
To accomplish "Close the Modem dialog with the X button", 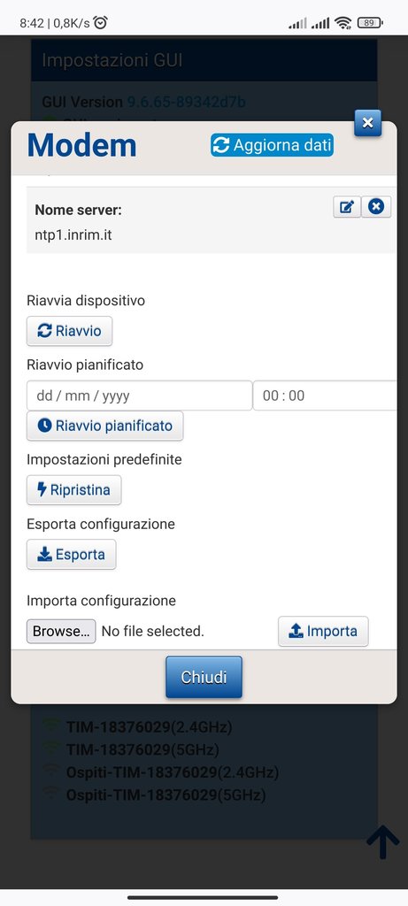I will [367, 122].
